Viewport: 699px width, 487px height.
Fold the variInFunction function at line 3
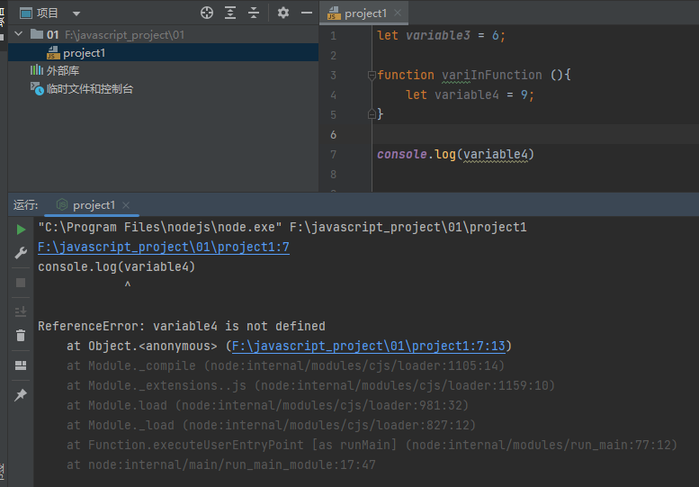coord(372,76)
